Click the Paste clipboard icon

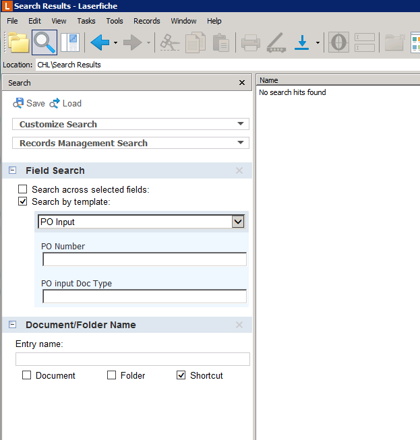(x=221, y=42)
